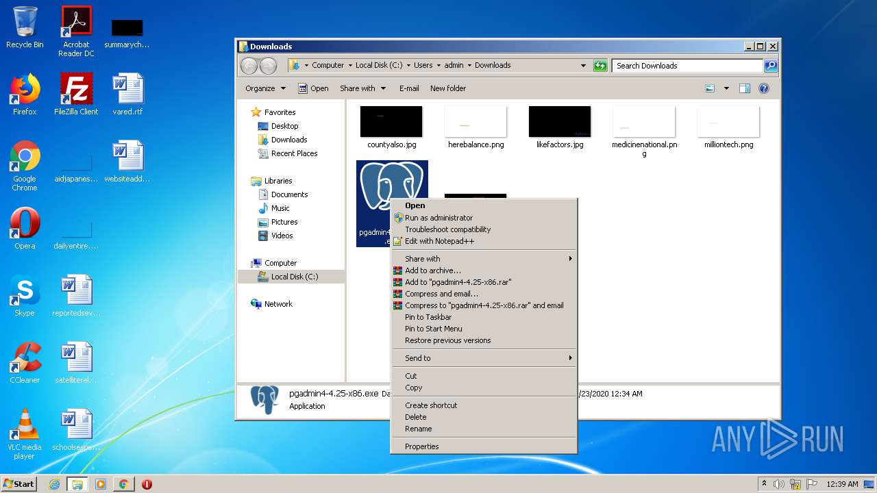Screen dimensions: 877x493
Task: Refresh the Downloads folder view
Action: point(600,66)
